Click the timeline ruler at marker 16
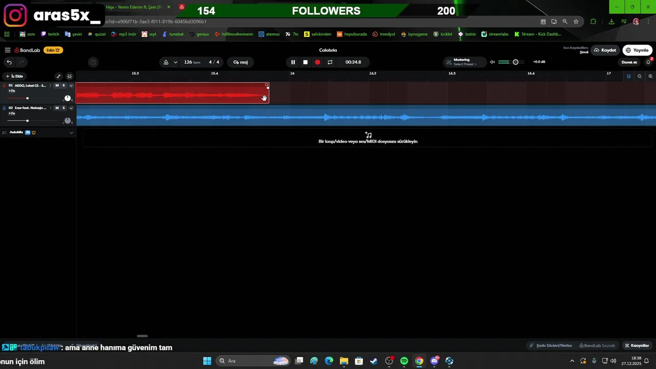 click(x=292, y=74)
